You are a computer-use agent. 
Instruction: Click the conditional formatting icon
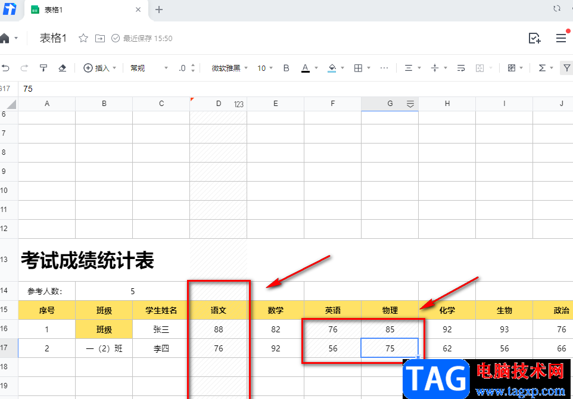[512, 68]
